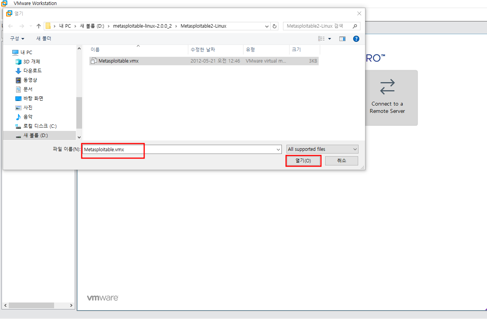Open the All supported files filter

tap(322, 149)
